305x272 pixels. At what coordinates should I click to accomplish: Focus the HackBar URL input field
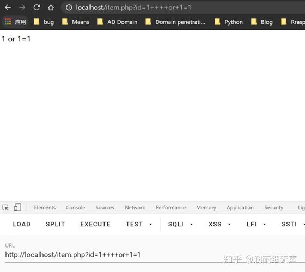tap(155, 255)
